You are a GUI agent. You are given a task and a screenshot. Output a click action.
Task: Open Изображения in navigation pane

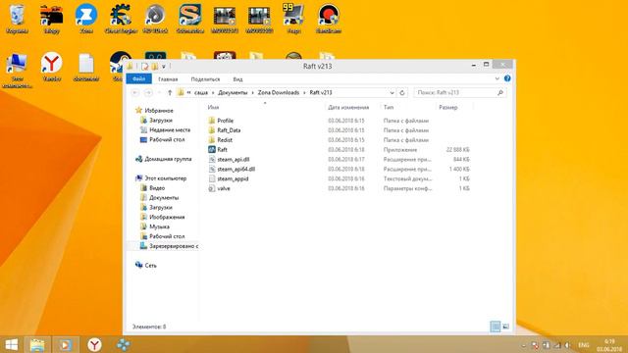click(167, 218)
